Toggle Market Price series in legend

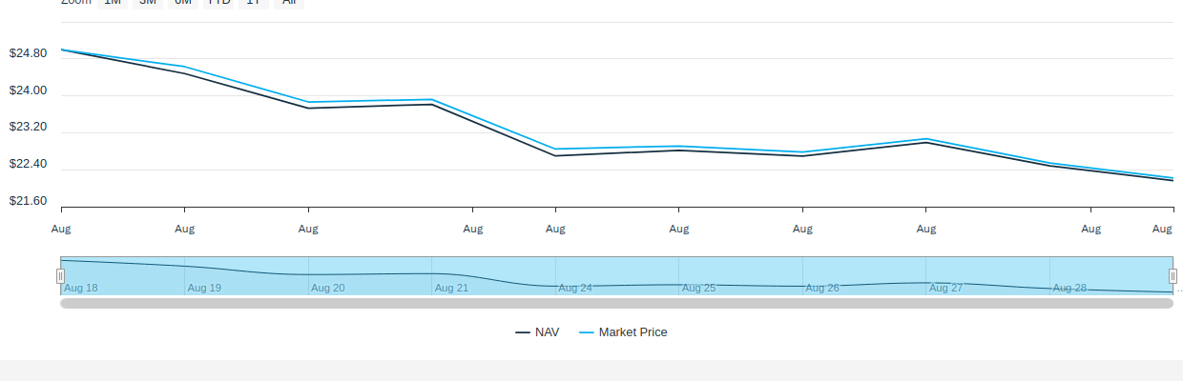[623, 332]
